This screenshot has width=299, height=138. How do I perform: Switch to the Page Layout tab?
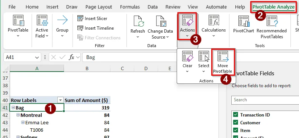(99, 7)
